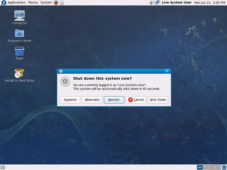
Task: Click the volume speaker icon
Action: 152,3
